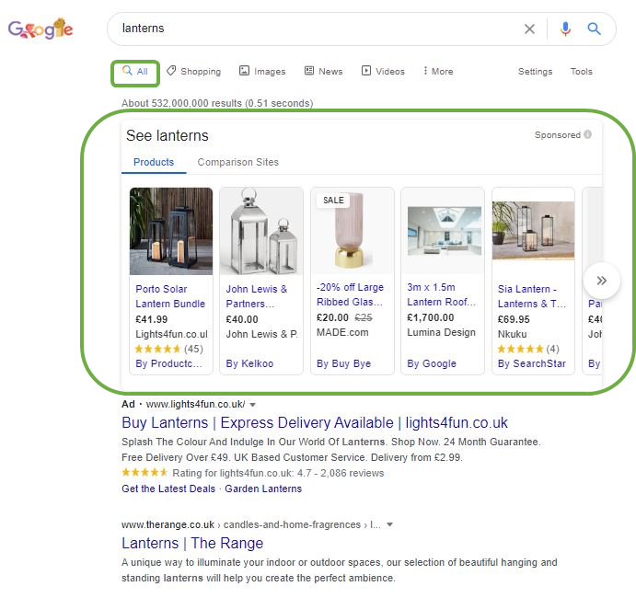
Task: Click the By SearchStar link
Action: click(x=532, y=363)
